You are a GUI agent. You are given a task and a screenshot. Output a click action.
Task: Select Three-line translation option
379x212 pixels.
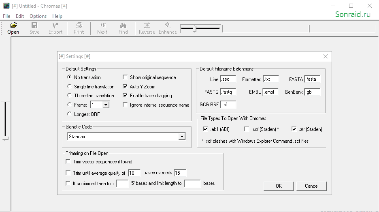(69, 95)
